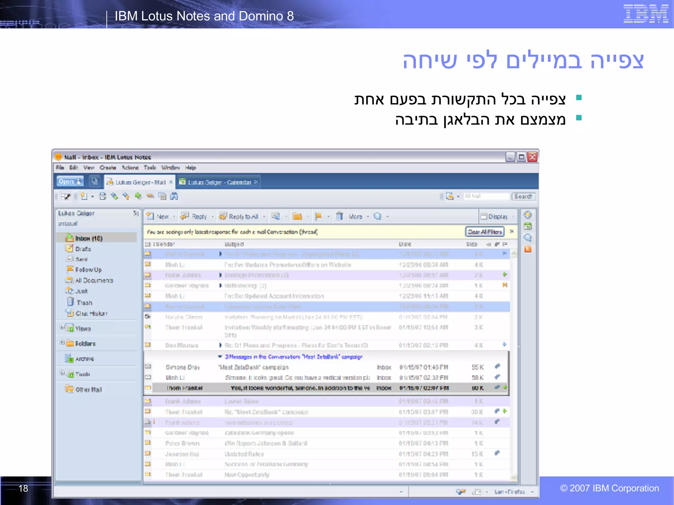Viewport: 674px width, 505px height.
Task: Click the green arrow toolbar icon
Action: coord(138,196)
